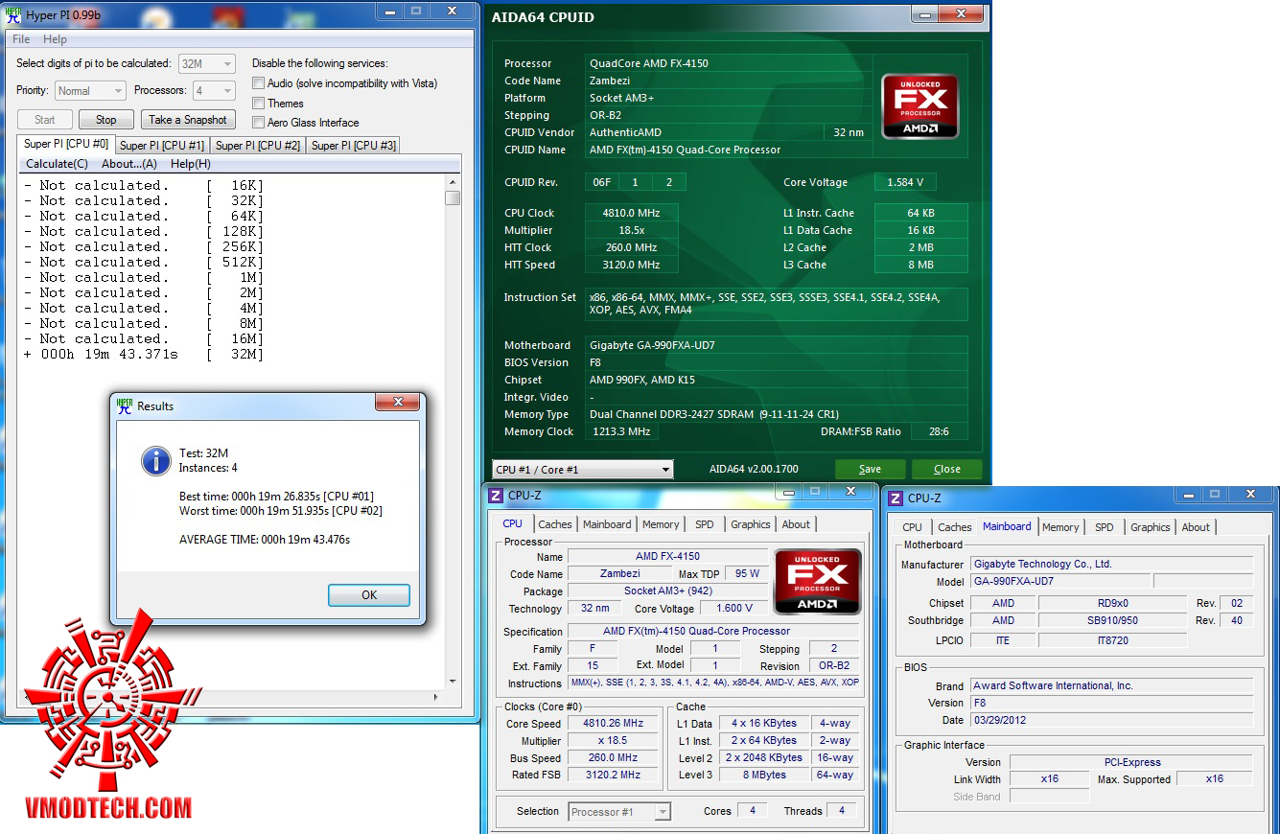Click the Core Voltage value '1.584 V' in AIDA64
The height and width of the screenshot is (834, 1280).
point(906,182)
